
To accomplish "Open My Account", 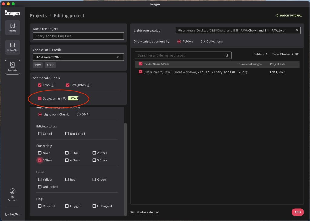I will click(12, 195).
